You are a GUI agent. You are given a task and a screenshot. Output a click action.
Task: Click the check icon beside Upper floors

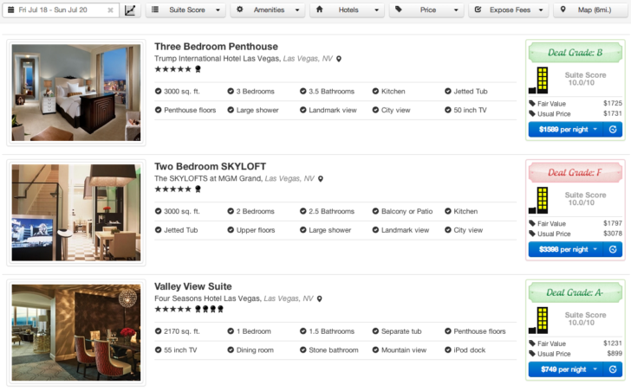pos(231,230)
